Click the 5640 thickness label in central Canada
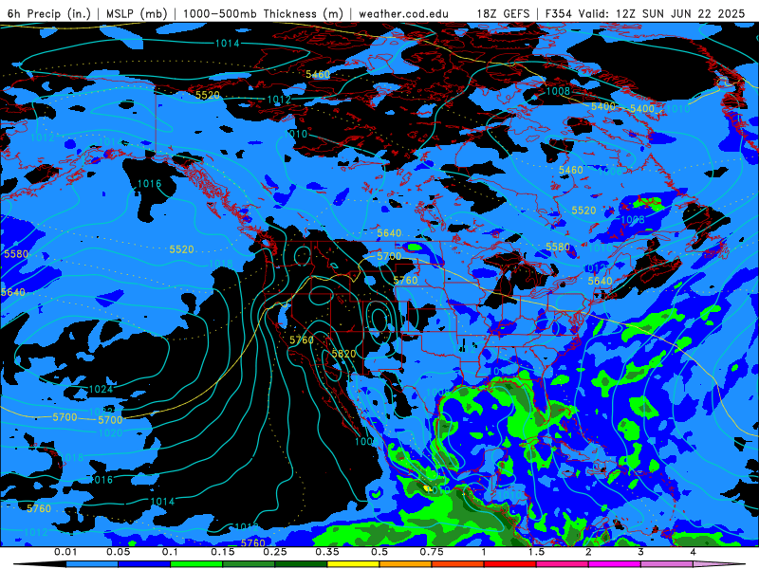 [x=389, y=232]
